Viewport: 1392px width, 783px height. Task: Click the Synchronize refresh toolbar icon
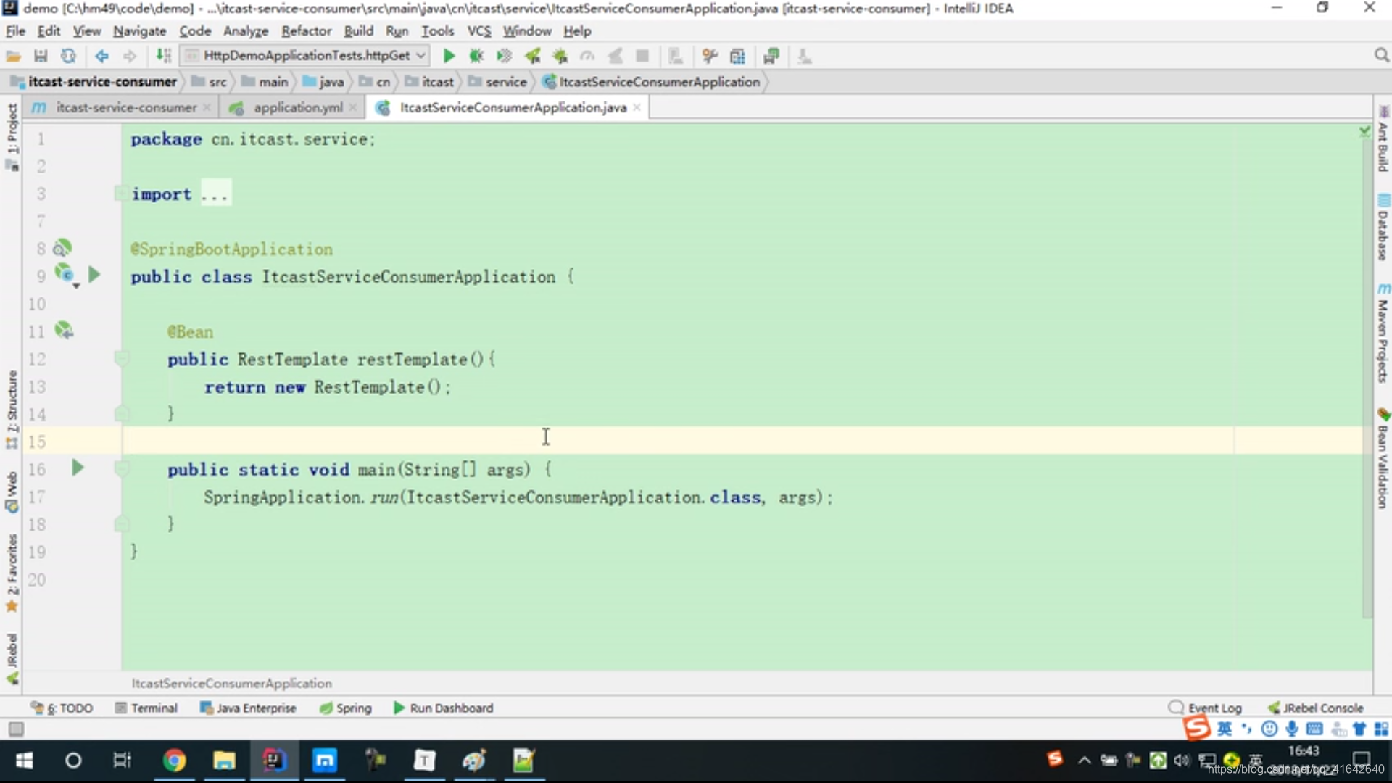tap(68, 56)
